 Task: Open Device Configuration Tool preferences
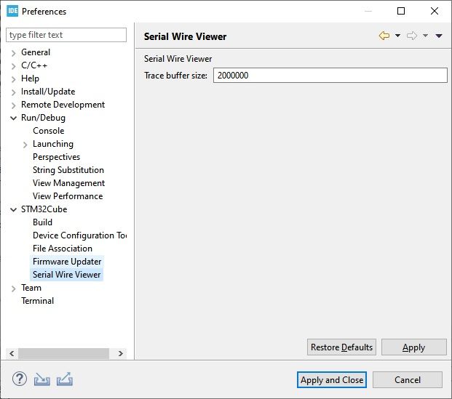tap(79, 235)
